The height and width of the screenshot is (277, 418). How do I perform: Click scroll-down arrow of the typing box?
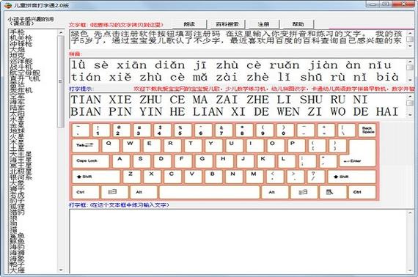click(410, 270)
